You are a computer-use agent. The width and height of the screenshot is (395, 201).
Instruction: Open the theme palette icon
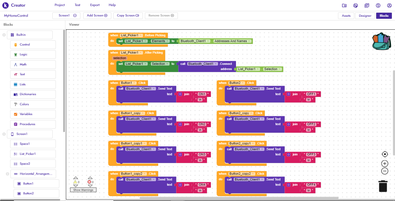[x=355, y=5]
